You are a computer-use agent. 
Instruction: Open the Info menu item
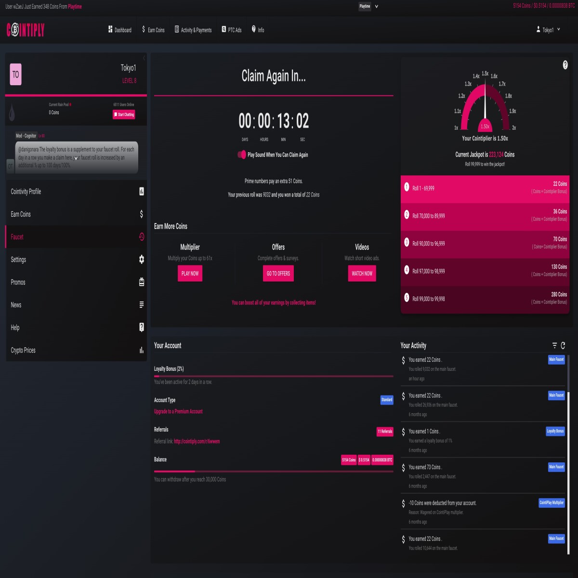point(258,30)
